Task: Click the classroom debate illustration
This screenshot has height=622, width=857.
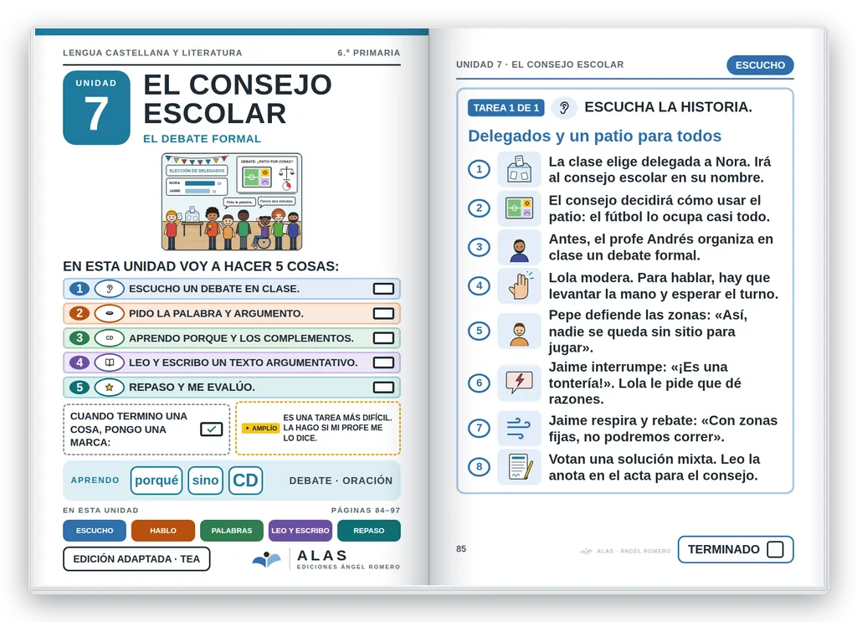Action: point(232,202)
